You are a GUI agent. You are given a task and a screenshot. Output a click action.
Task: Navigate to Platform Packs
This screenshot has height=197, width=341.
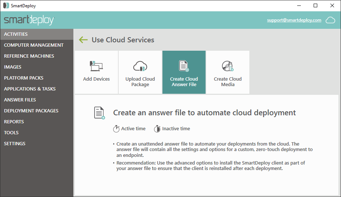[x=37, y=78]
